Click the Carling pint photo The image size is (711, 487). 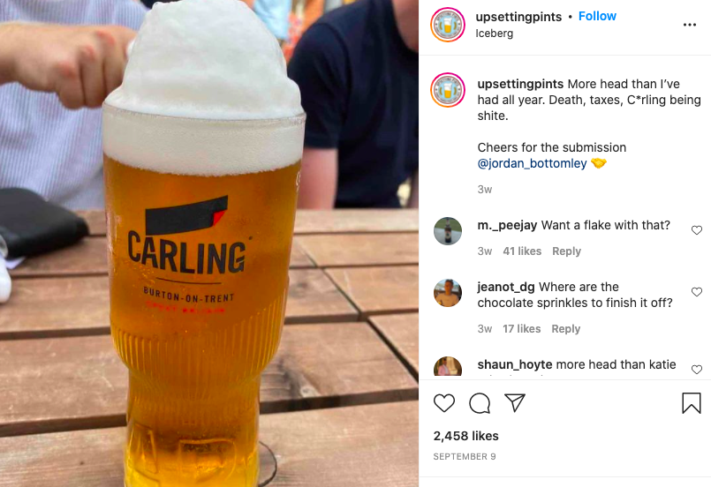tap(209, 243)
